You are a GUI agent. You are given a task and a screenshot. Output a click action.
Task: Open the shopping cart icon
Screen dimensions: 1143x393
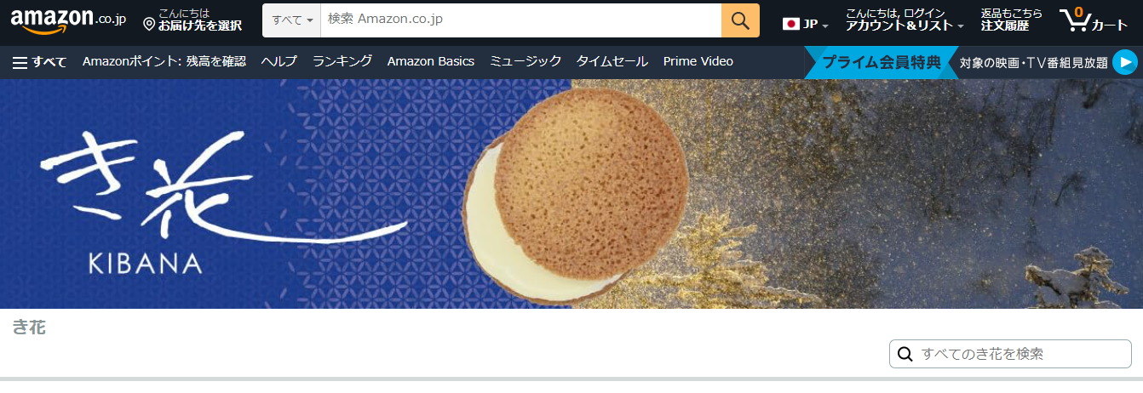click(1093, 20)
